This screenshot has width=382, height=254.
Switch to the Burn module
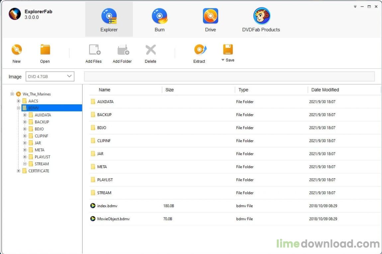159,20
